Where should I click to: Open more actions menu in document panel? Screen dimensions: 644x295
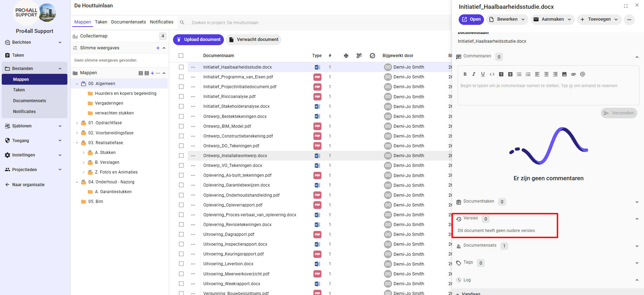[629, 20]
